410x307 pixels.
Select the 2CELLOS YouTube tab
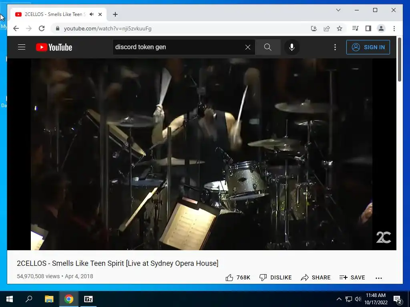pos(58,14)
